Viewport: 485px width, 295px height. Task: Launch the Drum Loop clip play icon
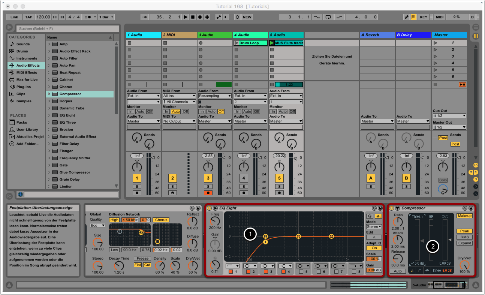click(236, 43)
